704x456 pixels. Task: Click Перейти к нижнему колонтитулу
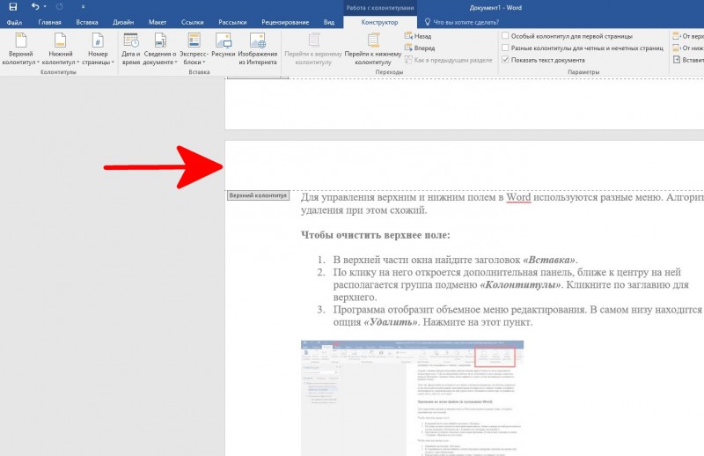point(372,49)
